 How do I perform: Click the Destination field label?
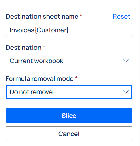(x=24, y=48)
